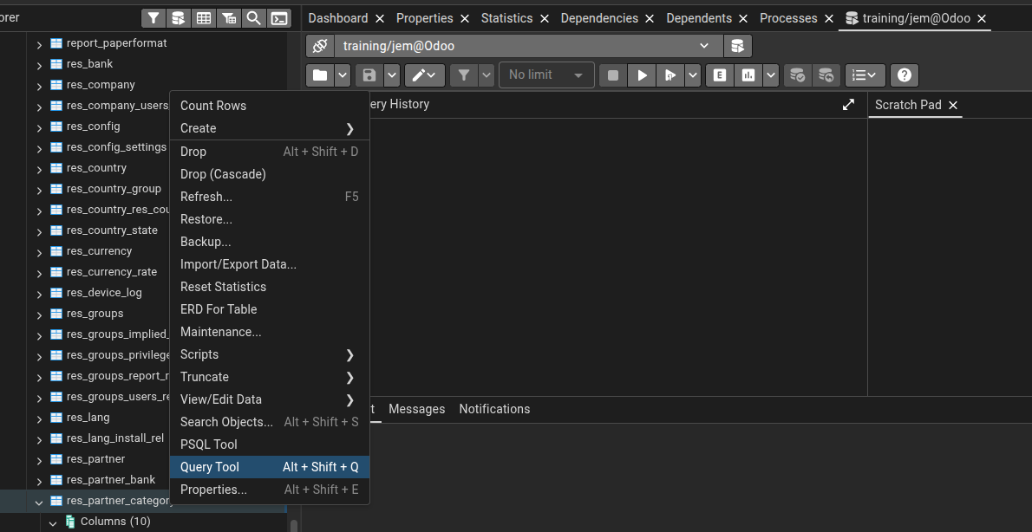The width and height of the screenshot is (1032, 532).
Task: Click Object Explorer Query Tool database icon
Action: pyautogui.click(x=179, y=18)
